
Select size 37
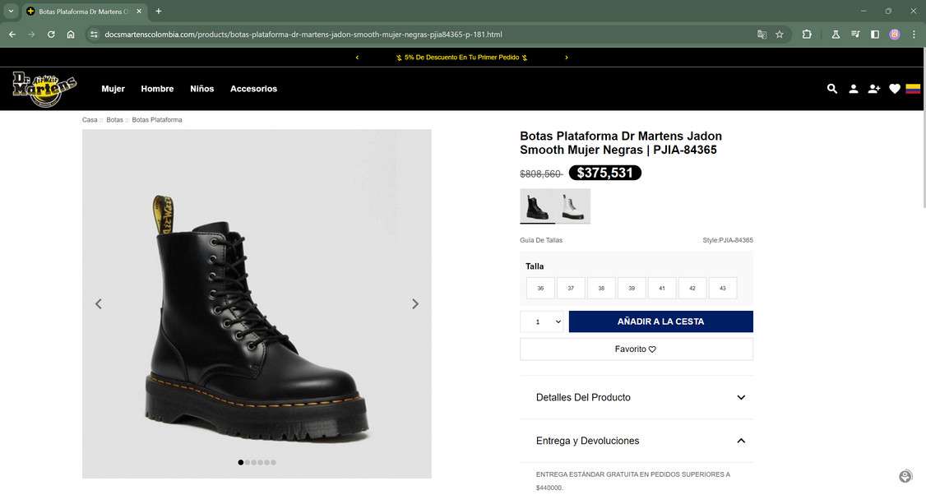coord(571,289)
